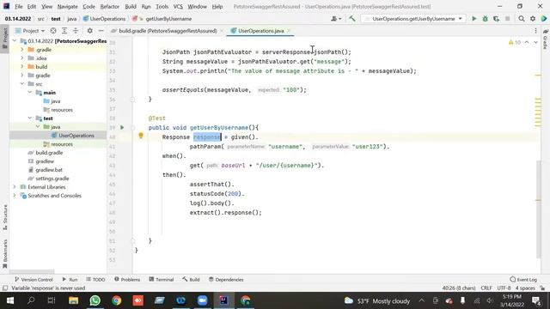Open WhatsApp from Windows taskbar

tap(95, 300)
